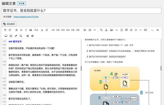Insert H6 heading
164x105 pixels.
pyautogui.click(x=78, y=30)
